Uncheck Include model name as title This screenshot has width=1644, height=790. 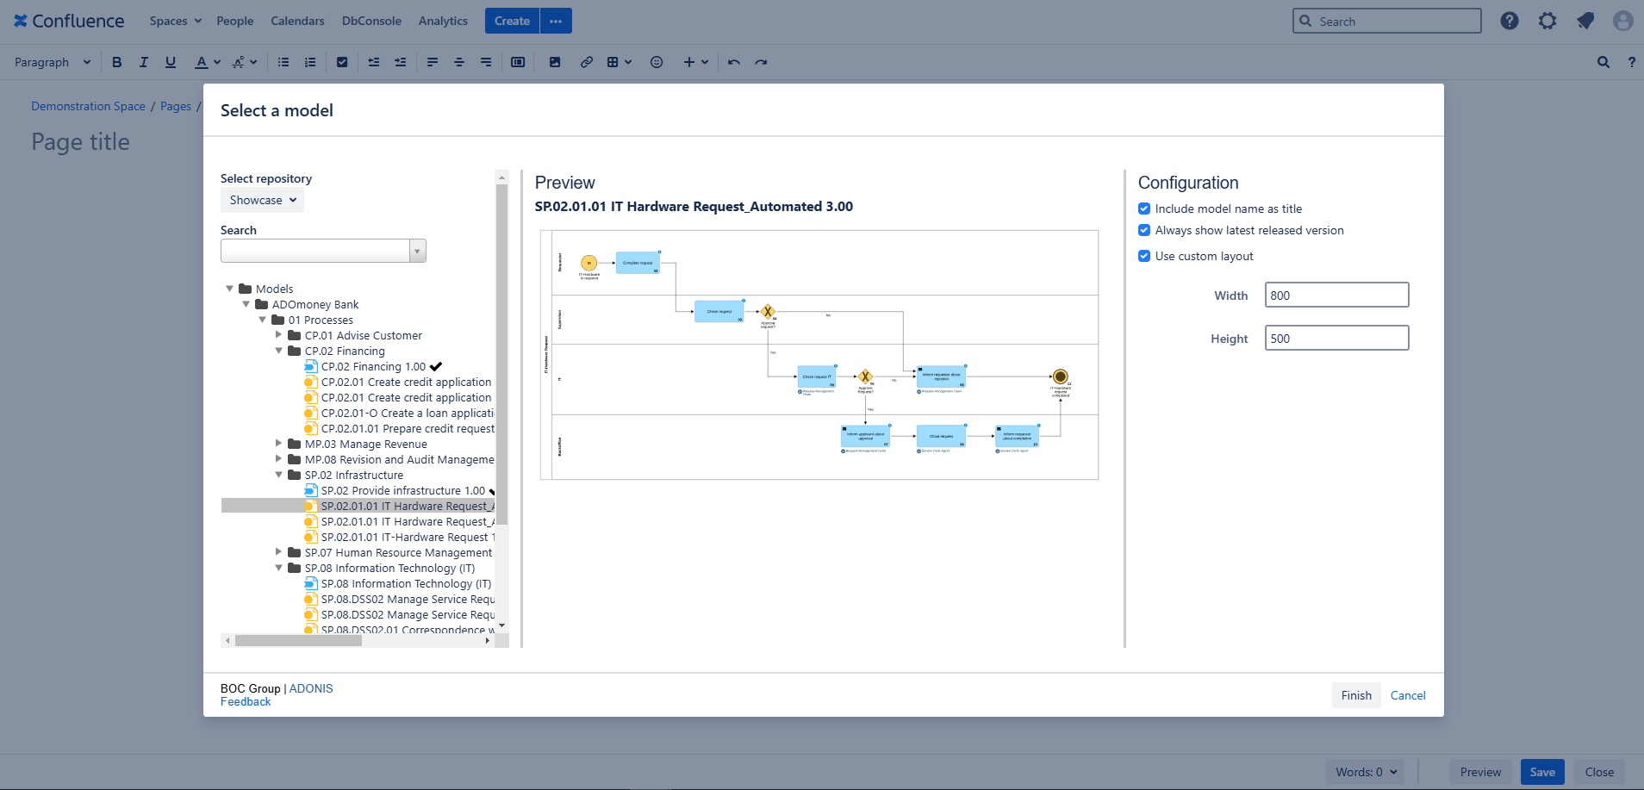coord(1144,208)
